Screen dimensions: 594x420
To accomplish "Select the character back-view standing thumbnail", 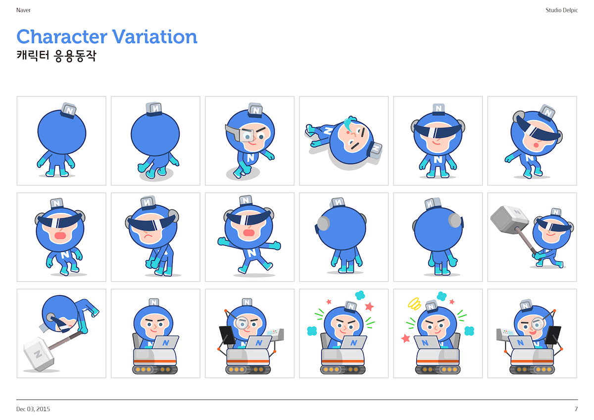I will click(61, 141).
